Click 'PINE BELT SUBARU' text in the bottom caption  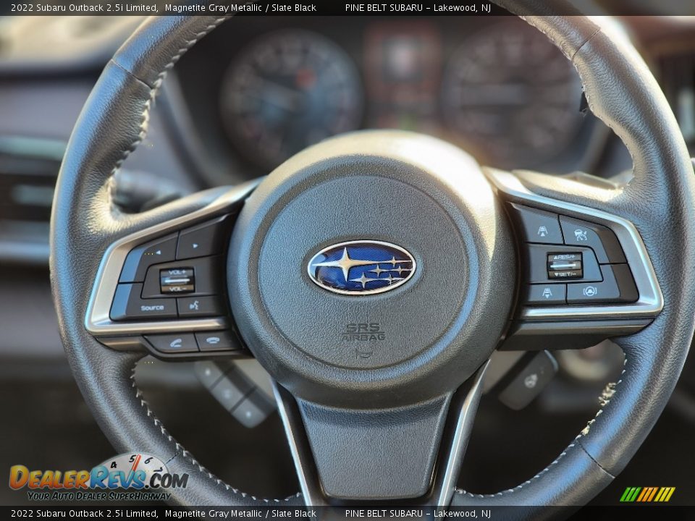[384, 513]
